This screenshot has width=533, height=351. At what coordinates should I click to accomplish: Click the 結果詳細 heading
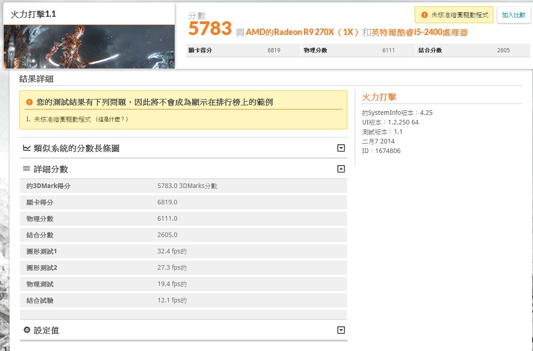pos(36,79)
